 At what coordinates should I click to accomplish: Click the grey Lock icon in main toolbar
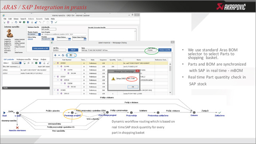(x=32, y=22)
